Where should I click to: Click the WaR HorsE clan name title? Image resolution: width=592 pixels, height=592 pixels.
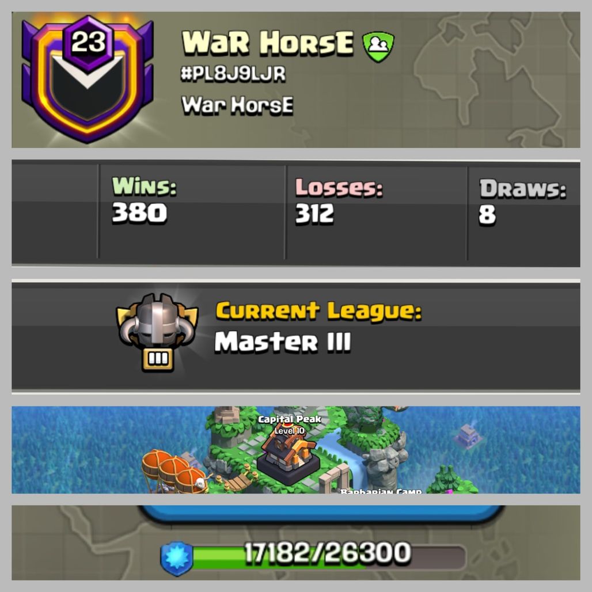pos(268,43)
